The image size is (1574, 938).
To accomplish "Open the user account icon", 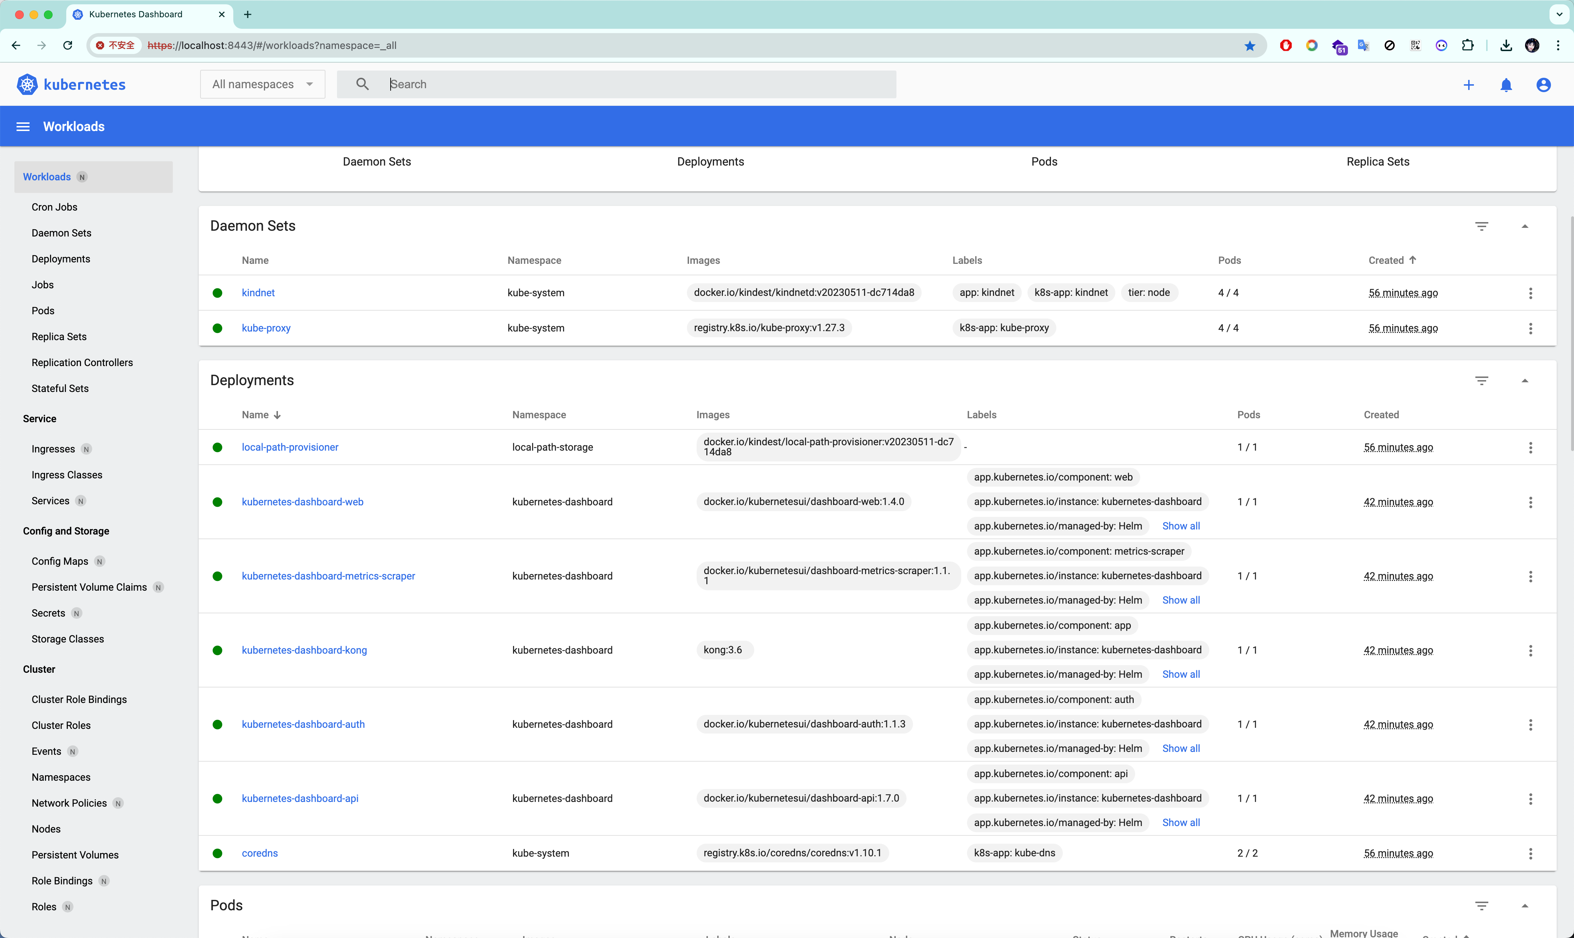I will 1543,85.
